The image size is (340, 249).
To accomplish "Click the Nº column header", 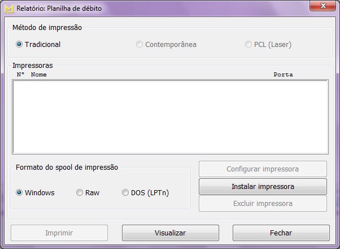I will click(20, 74).
